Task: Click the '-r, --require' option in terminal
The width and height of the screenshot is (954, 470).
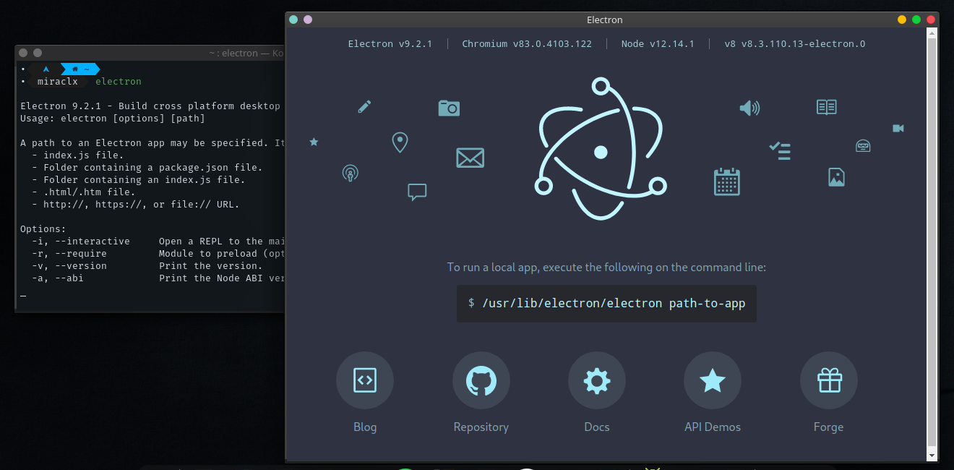Action: pyautogui.click(x=69, y=254)
